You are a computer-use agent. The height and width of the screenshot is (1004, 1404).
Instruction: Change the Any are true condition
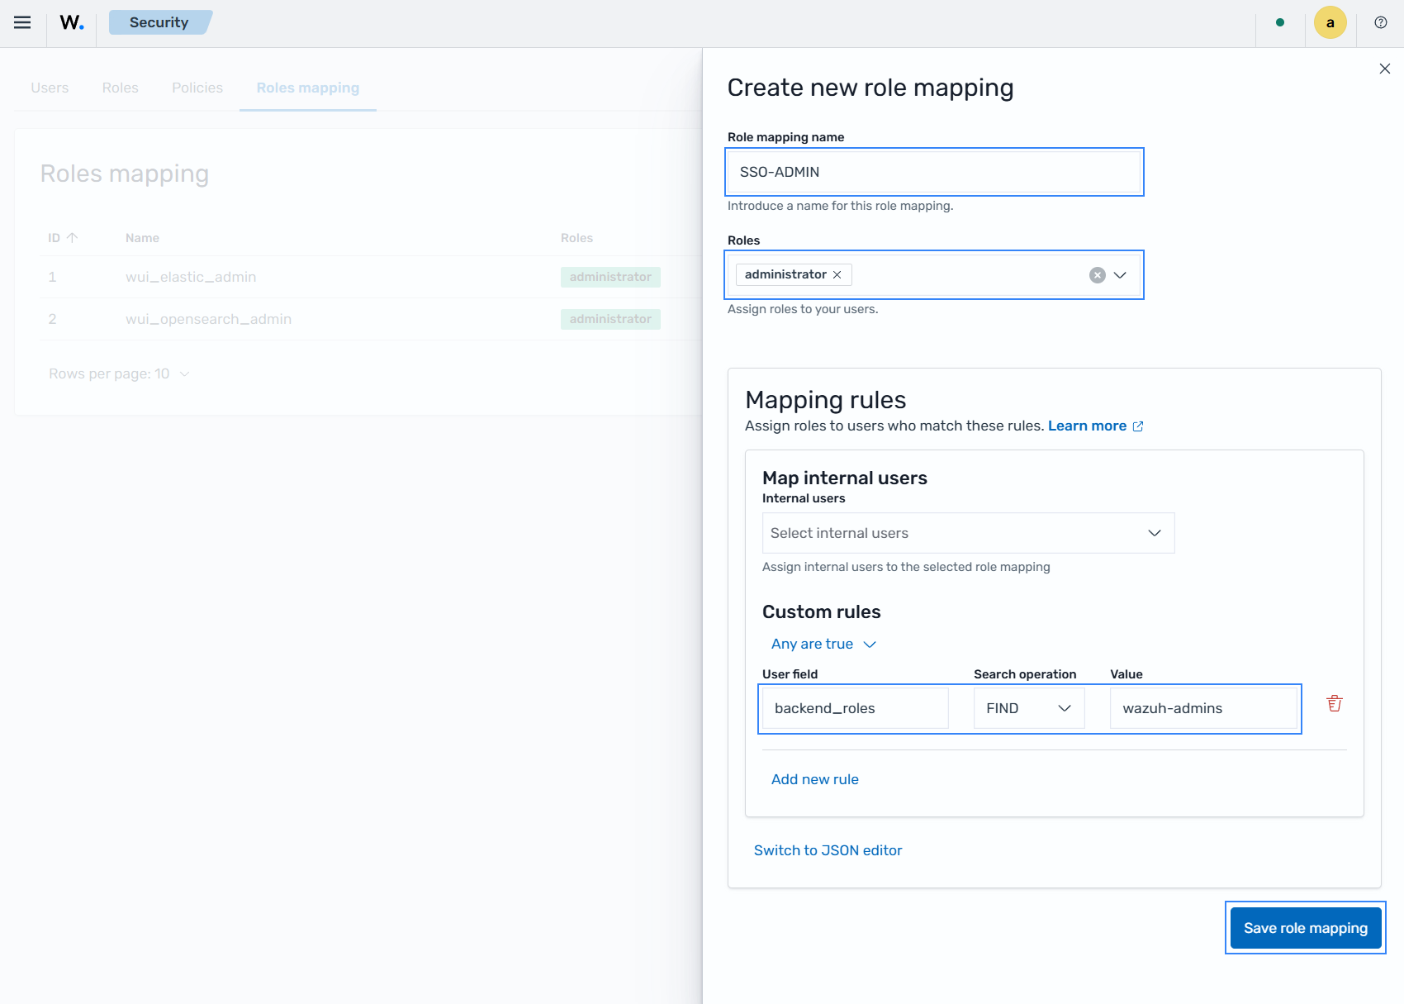point(823,644)
